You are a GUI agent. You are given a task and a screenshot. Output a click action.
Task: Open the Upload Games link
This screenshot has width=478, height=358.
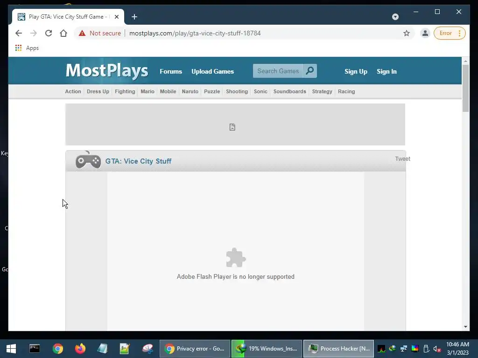(212, 71)
